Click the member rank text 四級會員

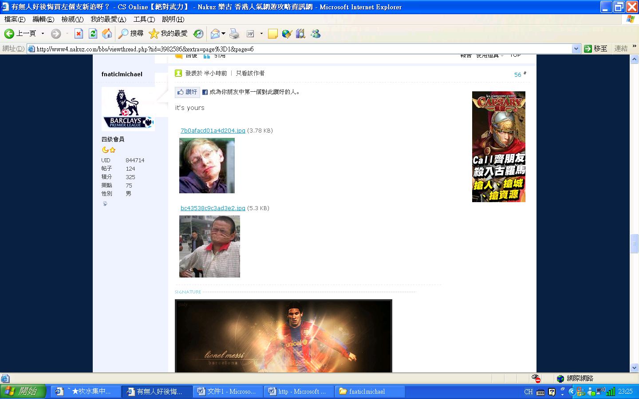[x=113, y=139]
